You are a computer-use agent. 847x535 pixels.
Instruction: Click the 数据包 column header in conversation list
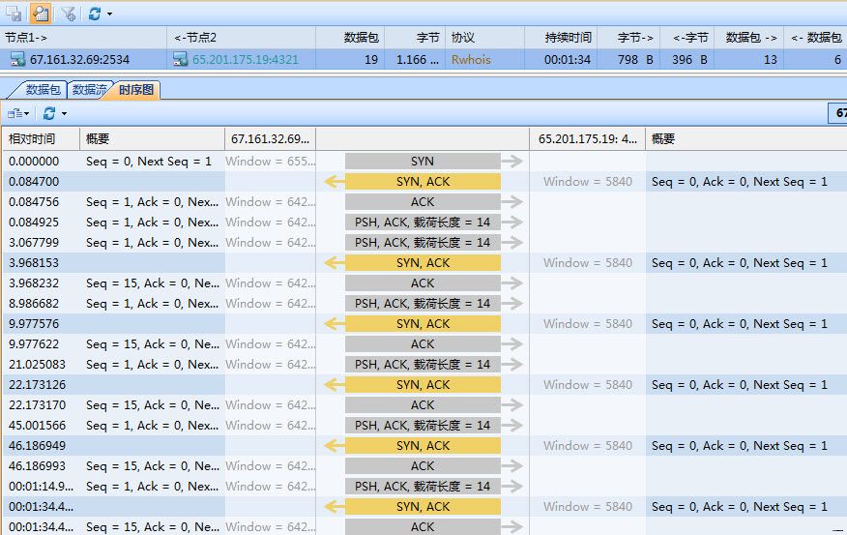[x=350, y=38]
